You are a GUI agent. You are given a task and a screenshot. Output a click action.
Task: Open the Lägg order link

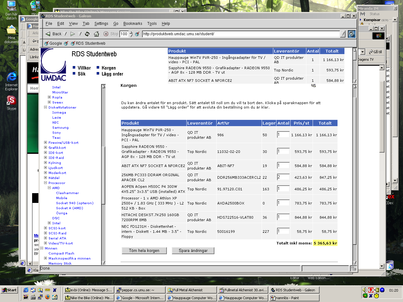click(x=112, y=74)
